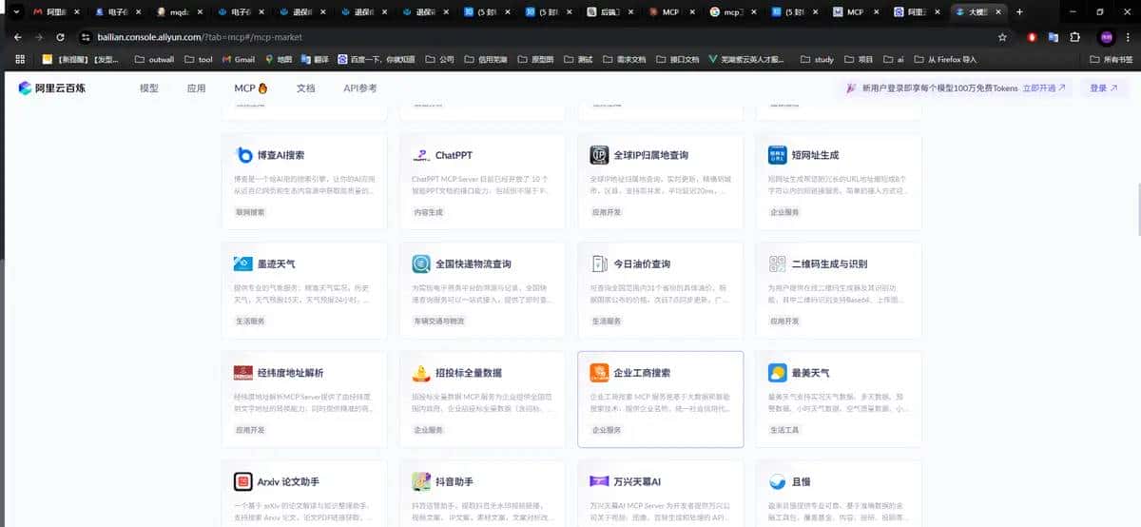
Task: Open the Gmail bookmark
Action: click(238, 59)
